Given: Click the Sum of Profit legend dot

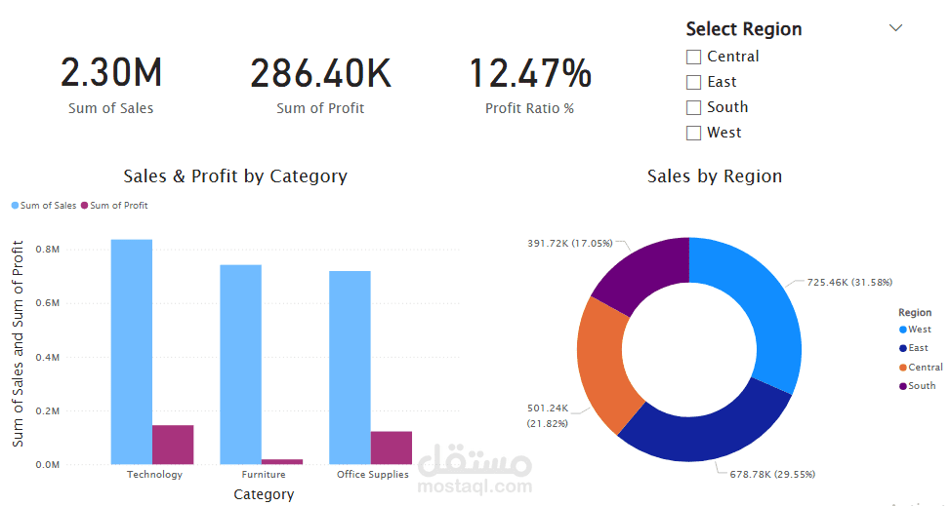Looking at the screenshot, I should coord(84,206).
